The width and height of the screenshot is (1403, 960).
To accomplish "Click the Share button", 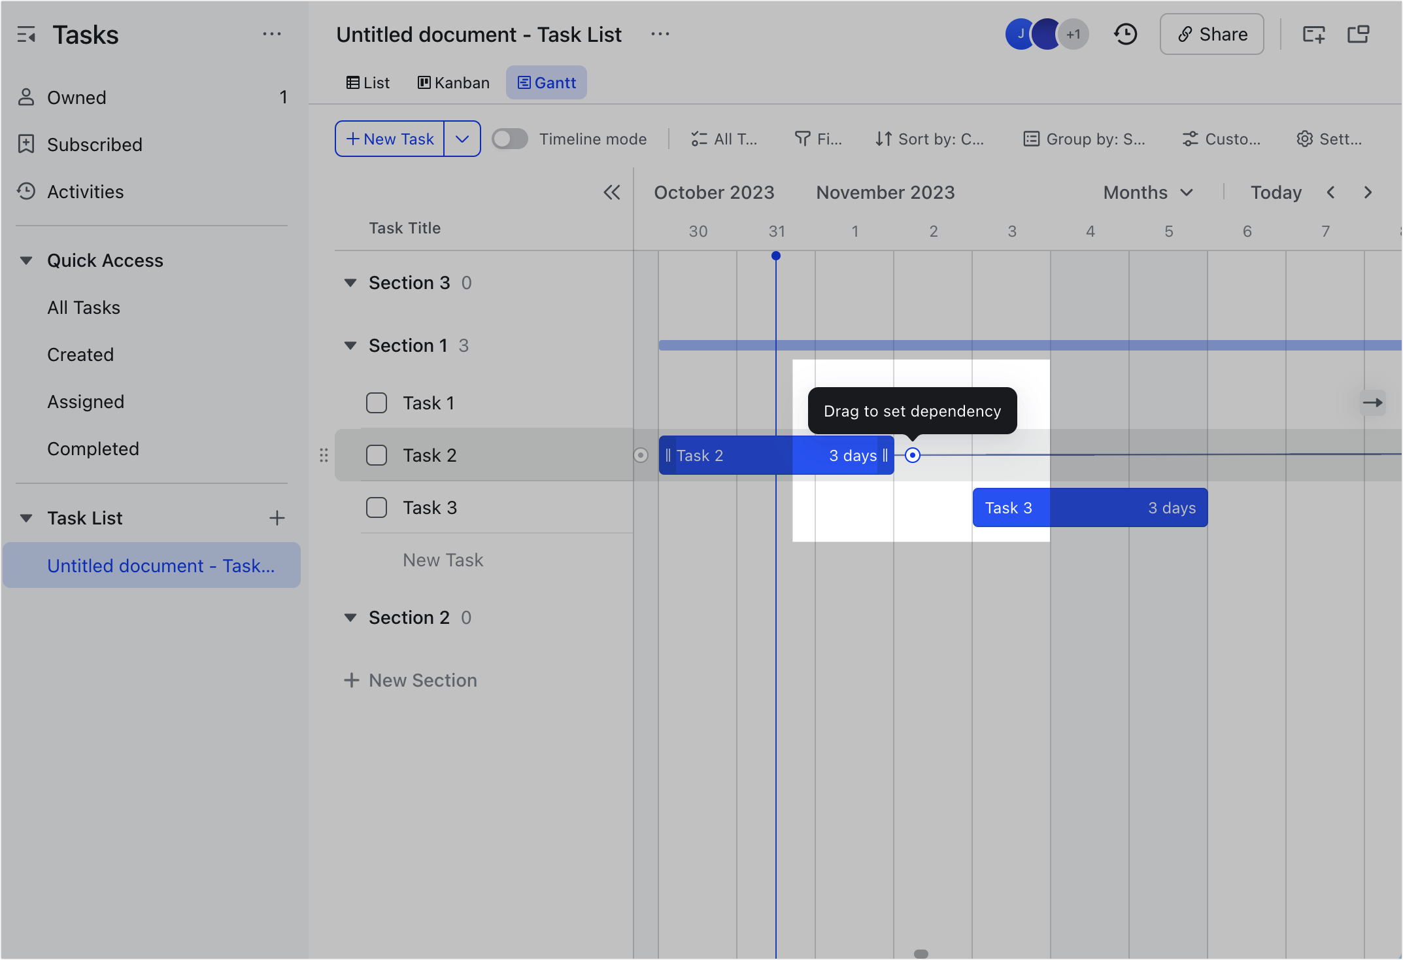I will (1211, 34).
